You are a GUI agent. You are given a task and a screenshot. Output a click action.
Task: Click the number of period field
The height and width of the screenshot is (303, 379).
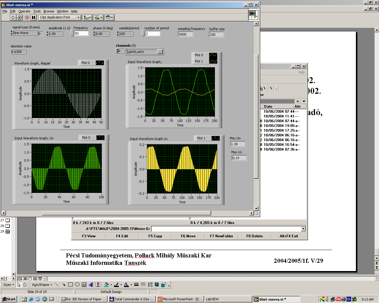[x=152, y=33]
